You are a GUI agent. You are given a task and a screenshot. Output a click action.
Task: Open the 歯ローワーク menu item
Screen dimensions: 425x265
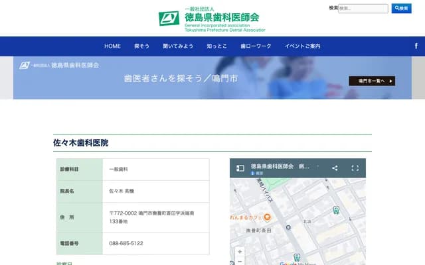[256, 46]
